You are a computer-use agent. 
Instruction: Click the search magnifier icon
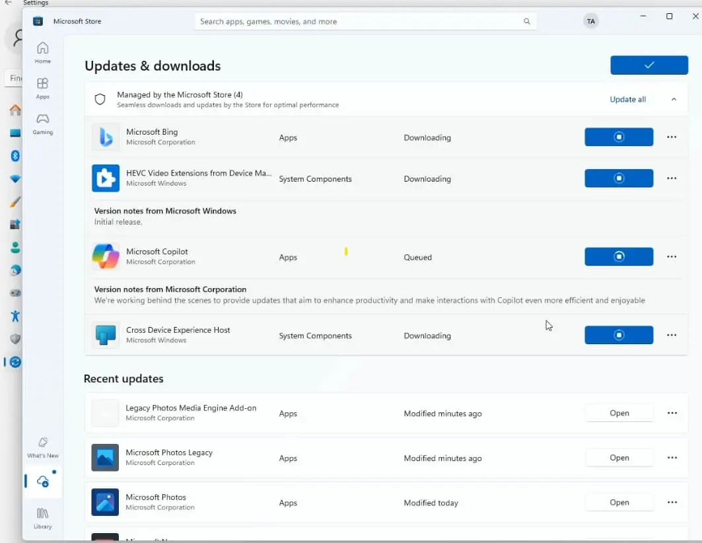pos(526,22)
